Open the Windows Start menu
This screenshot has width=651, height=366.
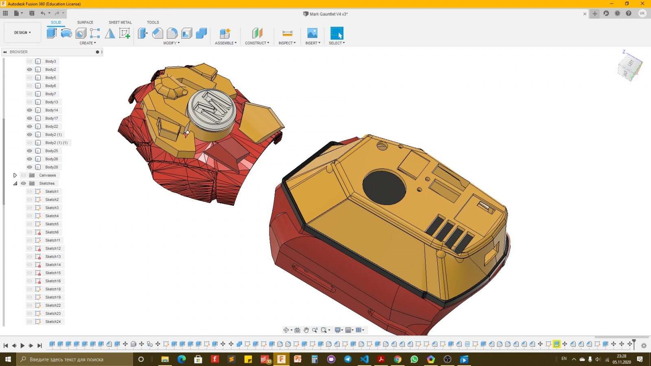tap(8, 359)
